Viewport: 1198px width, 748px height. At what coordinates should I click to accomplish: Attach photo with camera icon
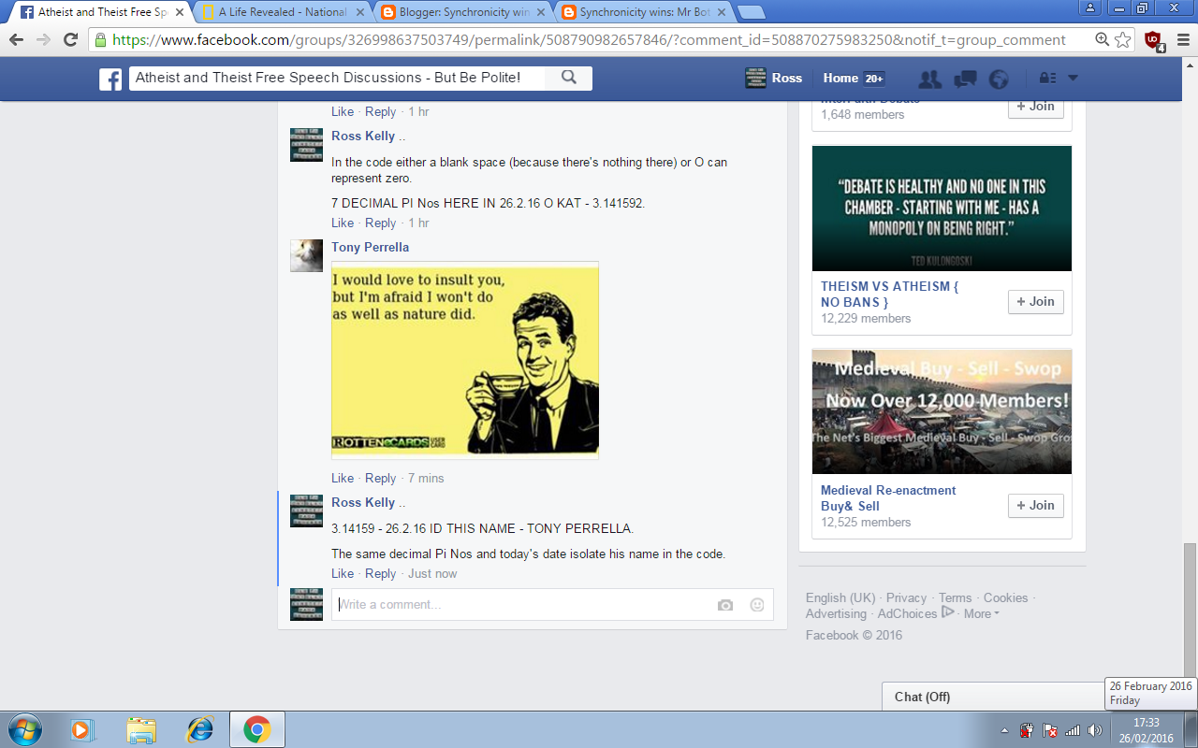(725, 605)
